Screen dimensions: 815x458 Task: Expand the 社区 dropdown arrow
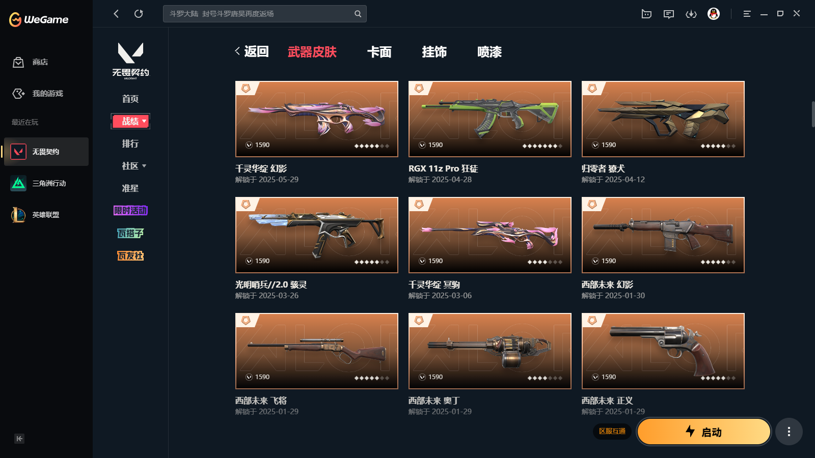[144, 166]
